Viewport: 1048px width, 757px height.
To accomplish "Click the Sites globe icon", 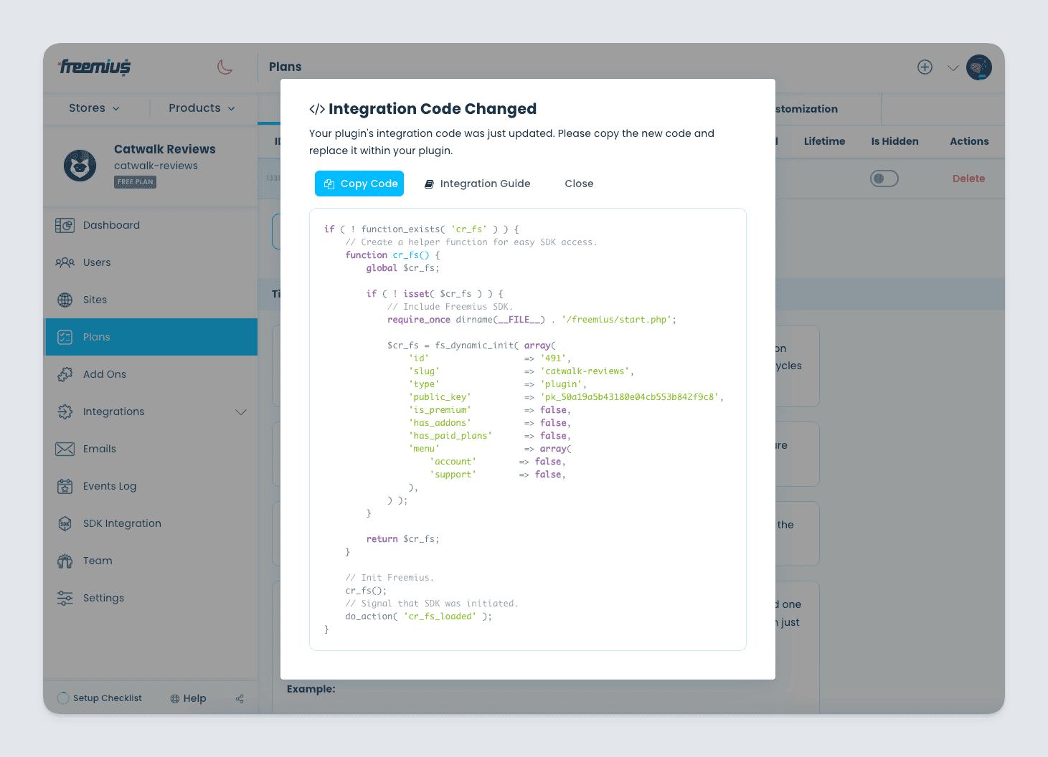I will coord(65,300).
